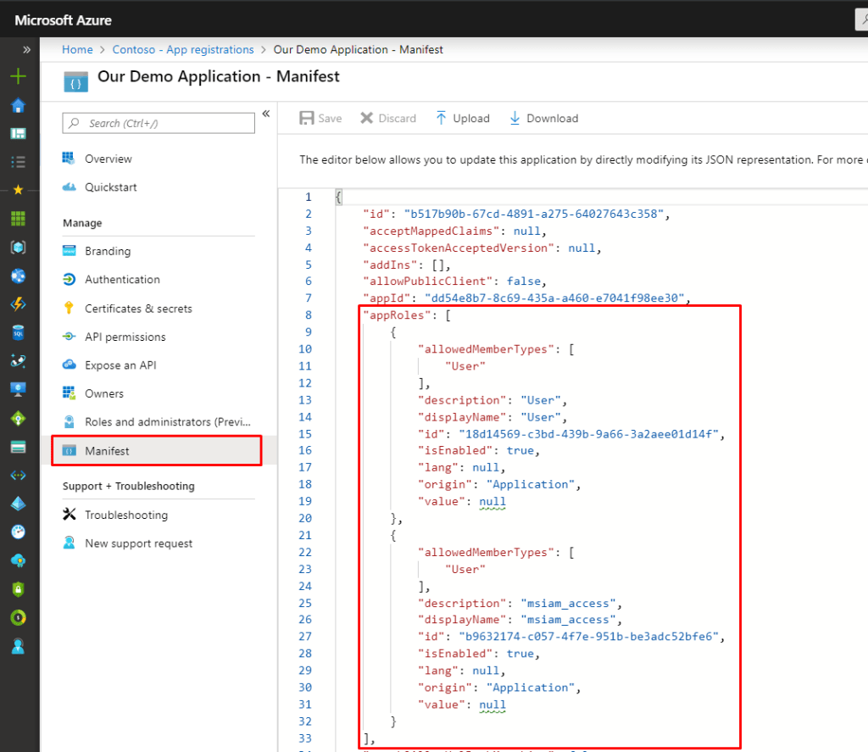
Task: Click the Favorites star icon
Action: [x=19, y=190]
